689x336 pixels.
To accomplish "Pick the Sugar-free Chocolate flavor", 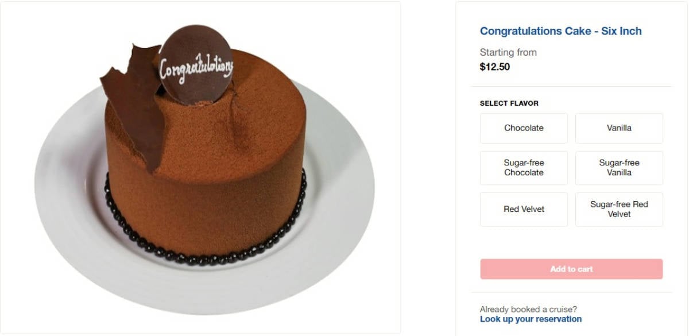I will click(524, 168).
